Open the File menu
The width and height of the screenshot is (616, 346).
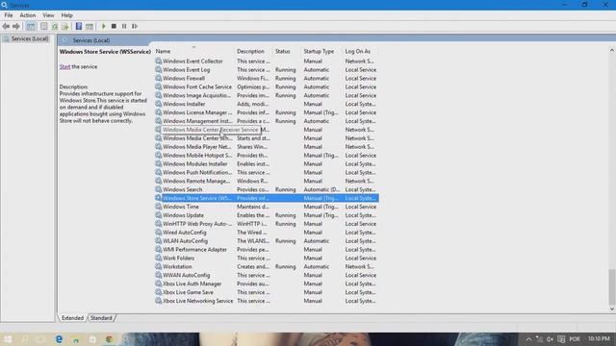tap(9, 15)
